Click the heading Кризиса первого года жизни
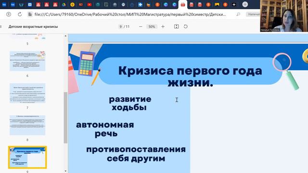The image size is (308, 173). (190, 76)
